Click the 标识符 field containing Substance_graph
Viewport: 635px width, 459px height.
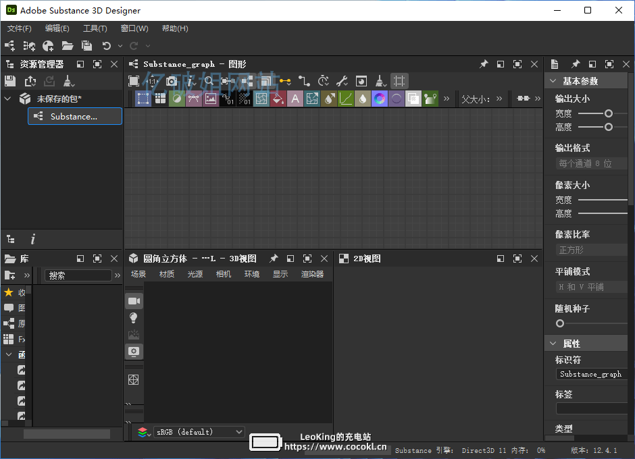click(x=592, y=374)
